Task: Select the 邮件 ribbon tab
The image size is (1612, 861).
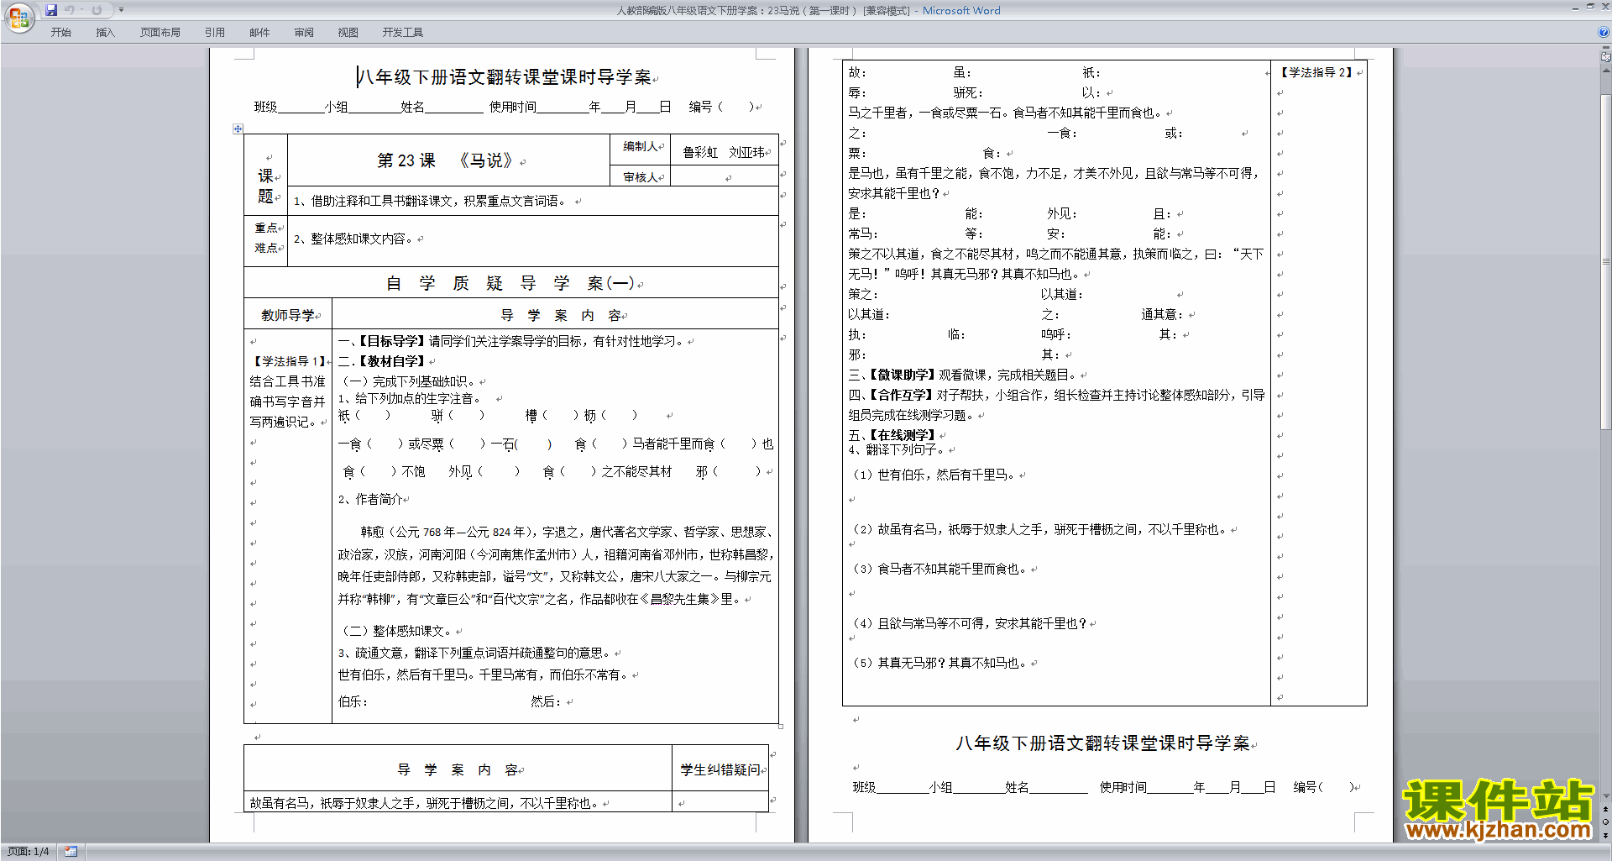Action: click(259, 33)
